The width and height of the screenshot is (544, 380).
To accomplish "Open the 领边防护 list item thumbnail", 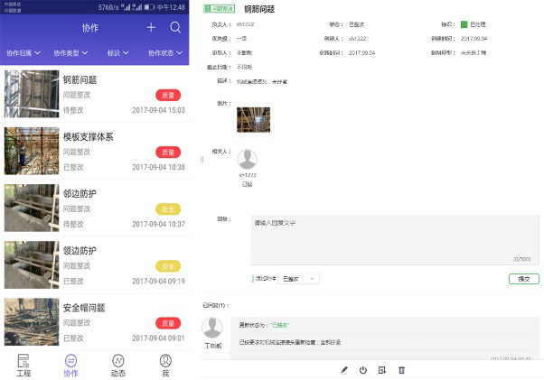I will (x=32, y=265).
